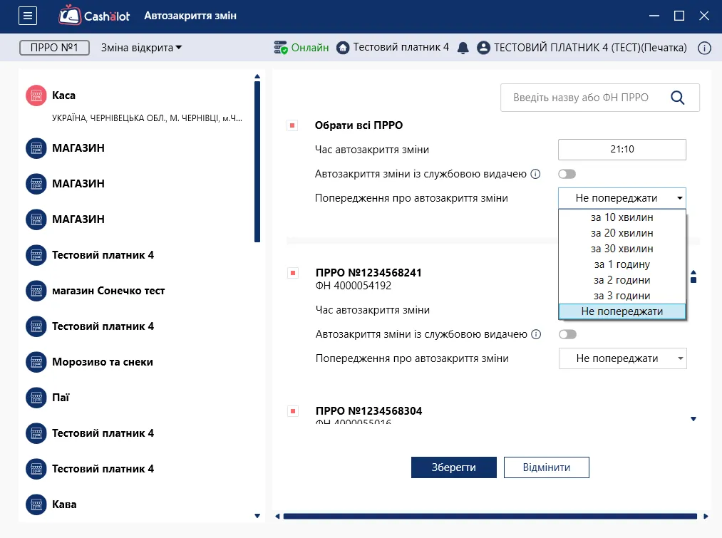
Task: Click the Онлайн status text
Action: [310, 48]
